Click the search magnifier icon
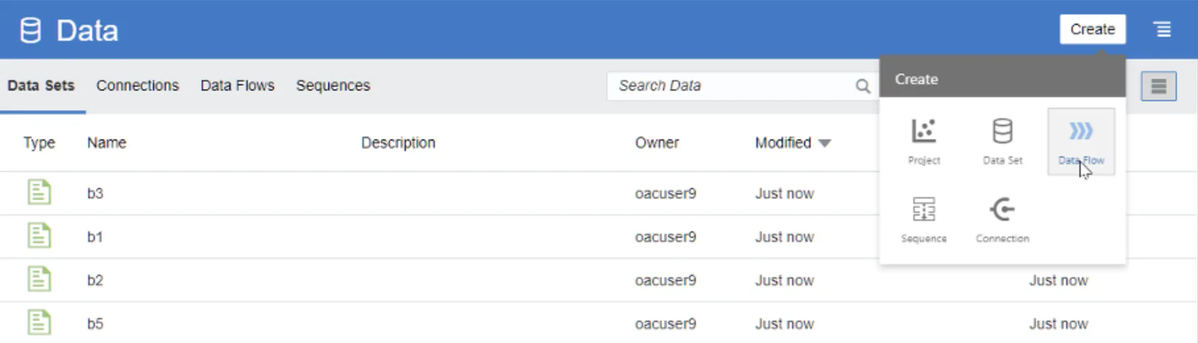Viewport: 1198px width, 343px height. tap(863, 86)
